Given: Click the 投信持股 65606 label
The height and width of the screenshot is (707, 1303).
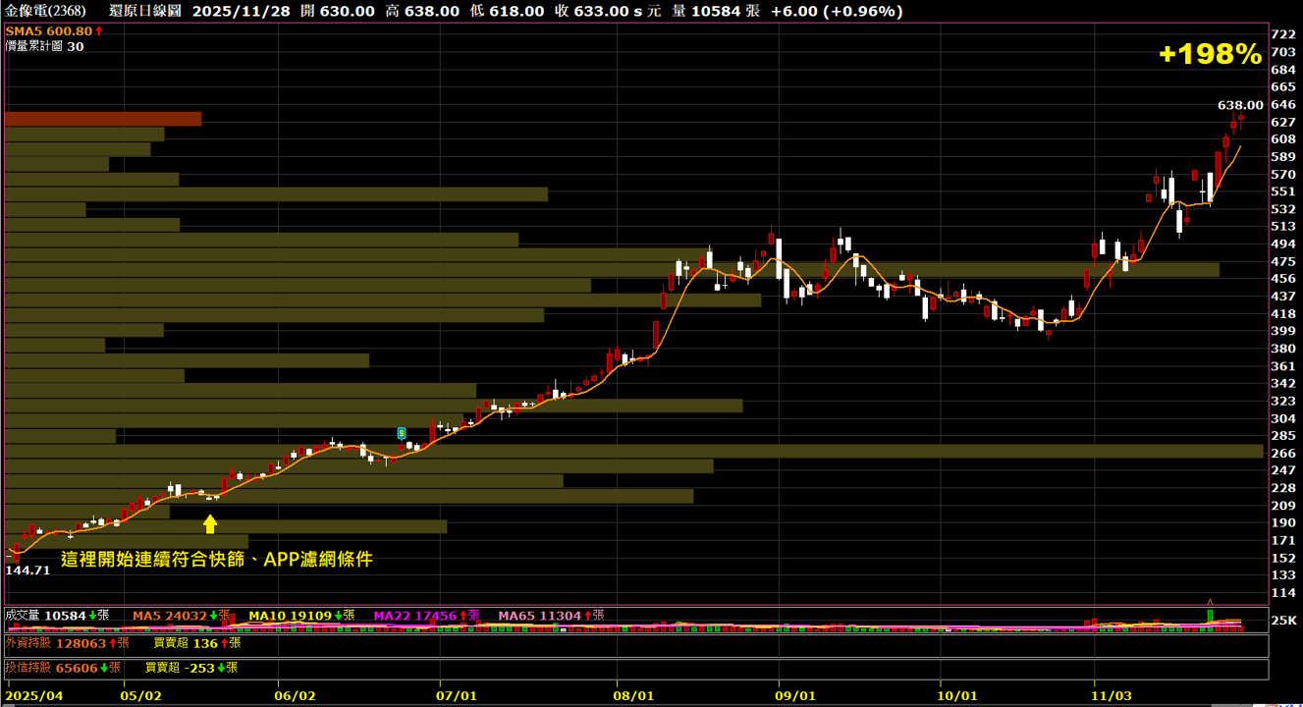Looking at the screenshot, I should pyautogui.click(x=63, y=668).
